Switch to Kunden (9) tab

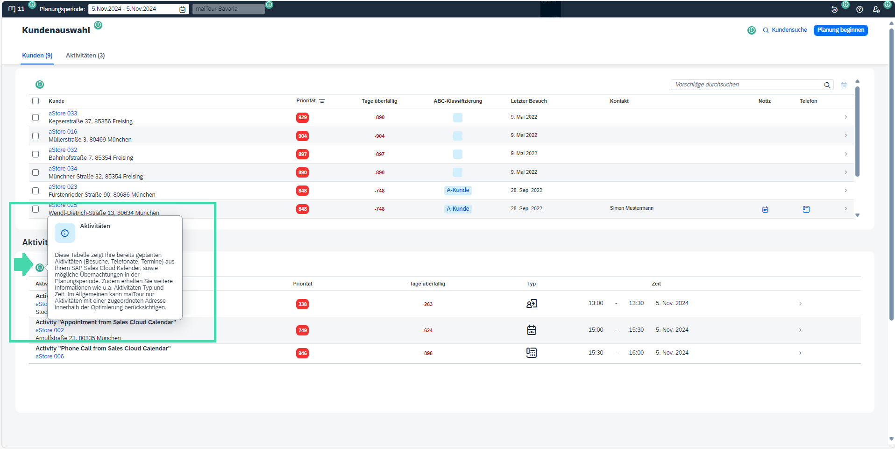click(37, 56)
